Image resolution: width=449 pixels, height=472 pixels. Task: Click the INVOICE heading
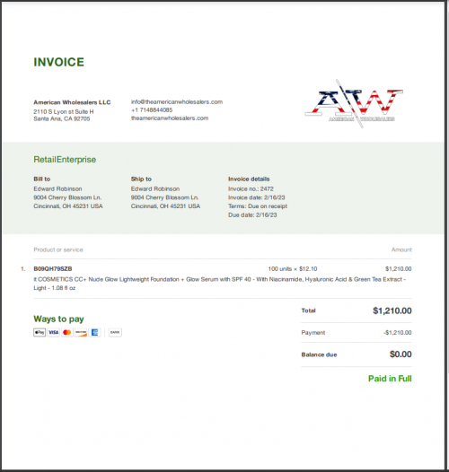[58, 62]
